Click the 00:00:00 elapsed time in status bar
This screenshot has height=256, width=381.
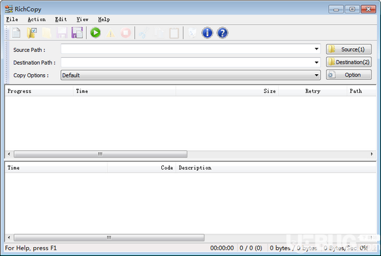point(222,248)
